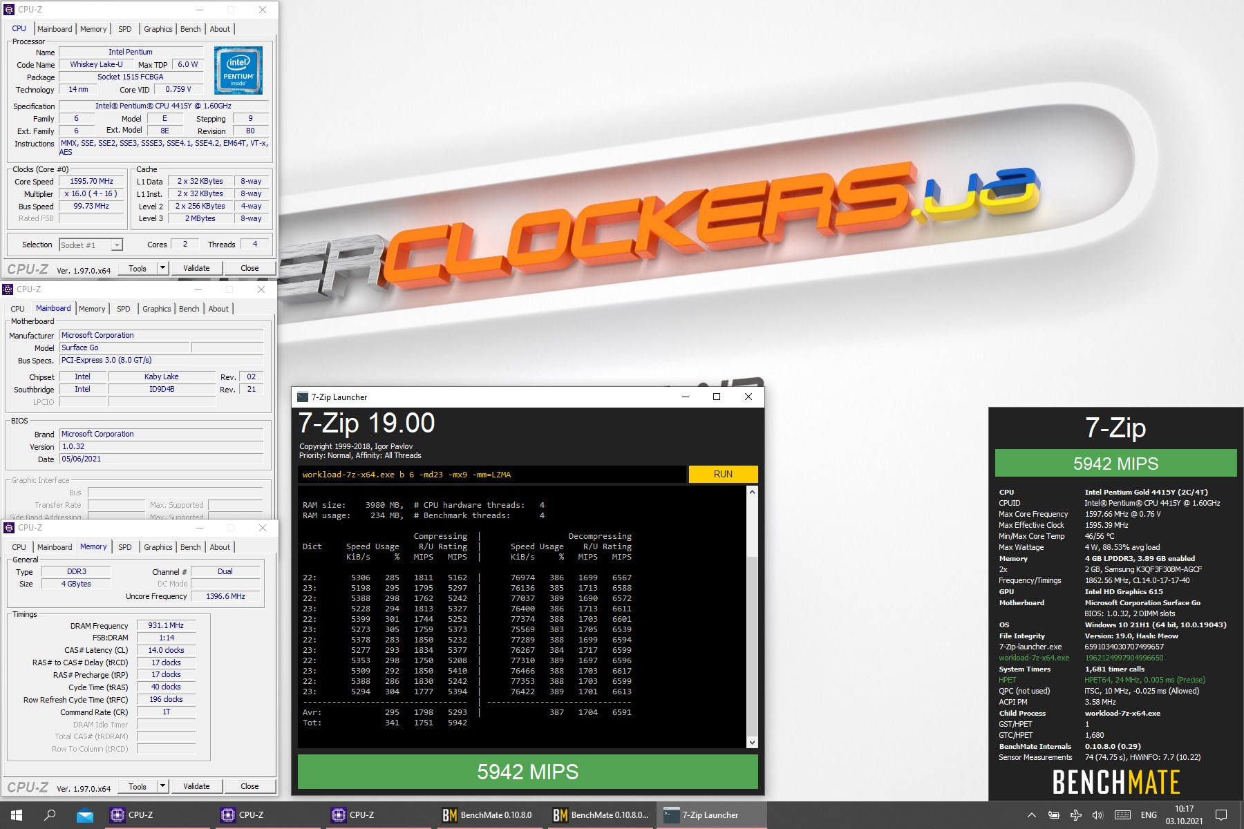Open the Mail app from taskbar
This screenshot has height=829, width=1244.
85,815
